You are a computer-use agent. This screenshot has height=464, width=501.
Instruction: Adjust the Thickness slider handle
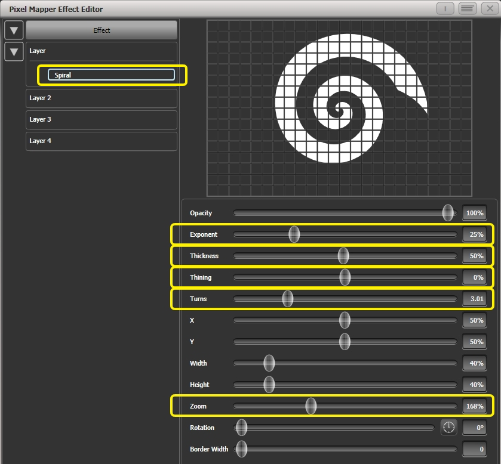(344, 255)
